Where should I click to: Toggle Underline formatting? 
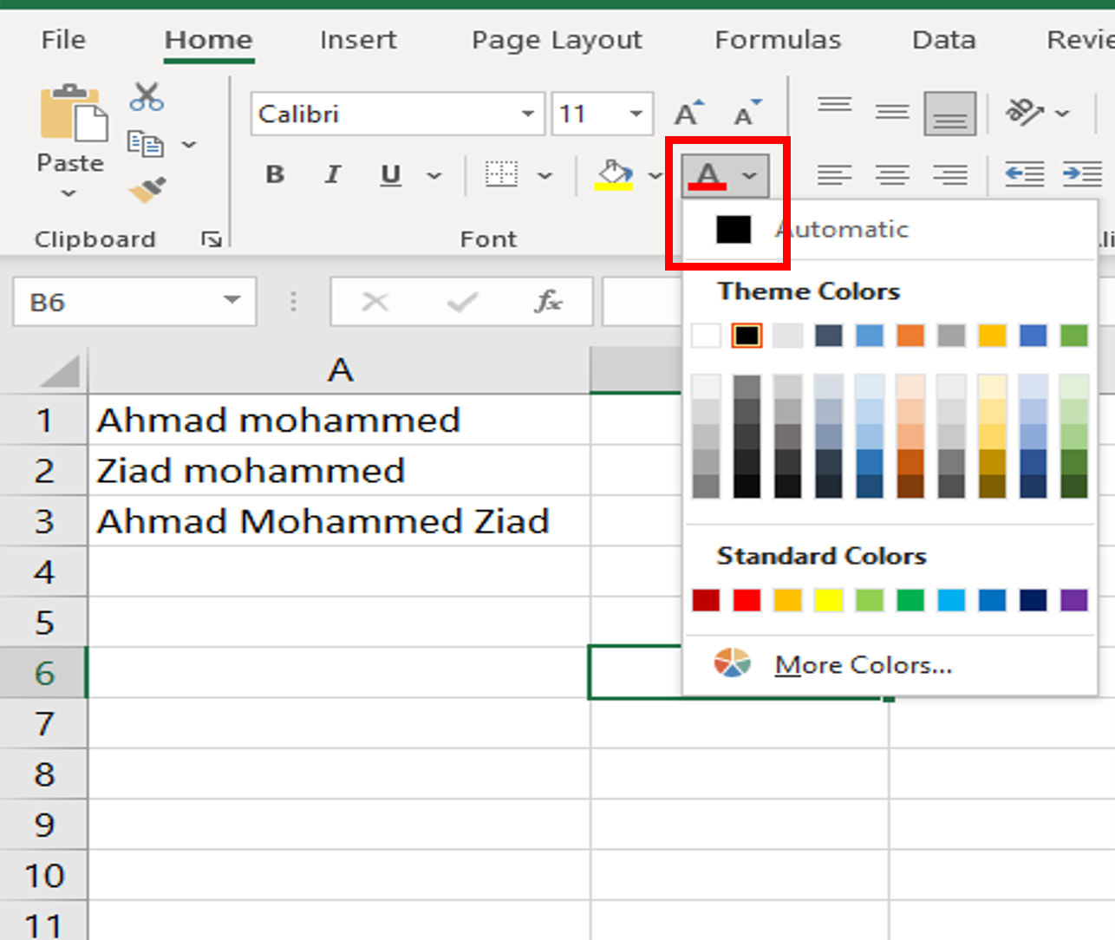tap(391, 175)
